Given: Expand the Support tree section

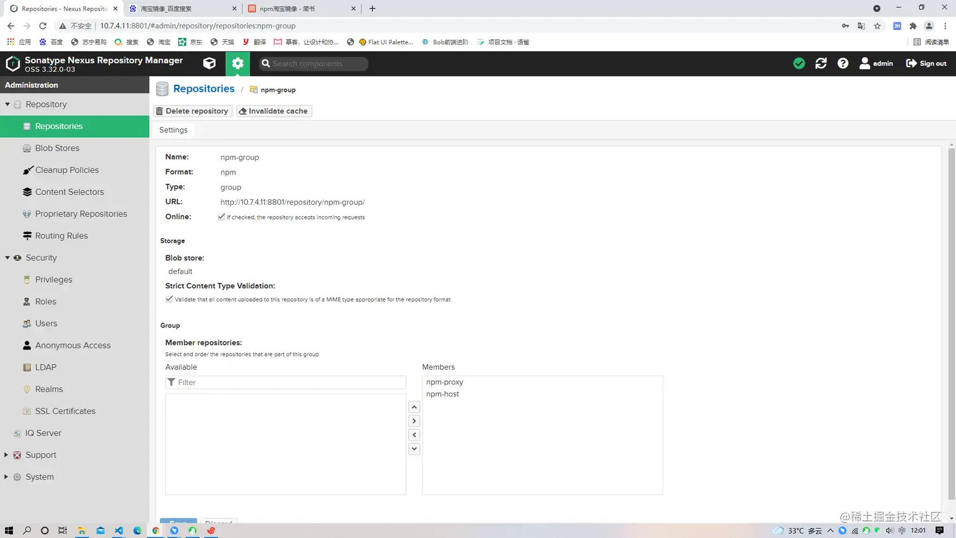Looking at the screenshot, I should 6,455.
